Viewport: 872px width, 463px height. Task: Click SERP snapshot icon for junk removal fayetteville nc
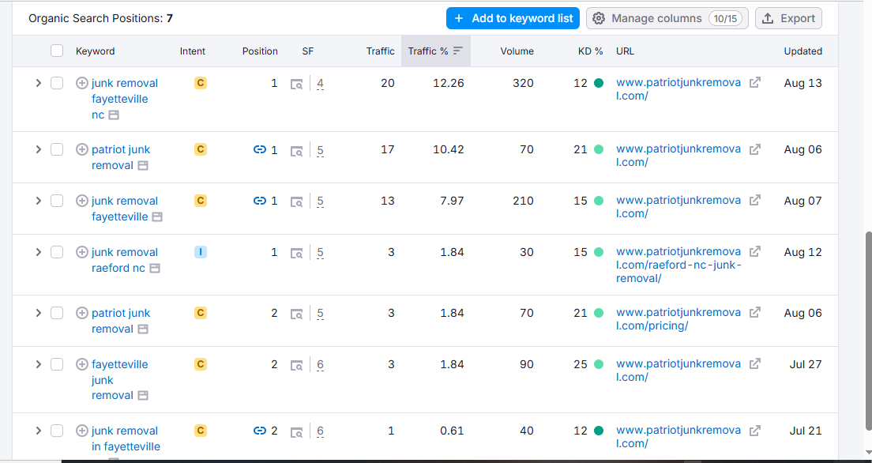click(296, 84)
